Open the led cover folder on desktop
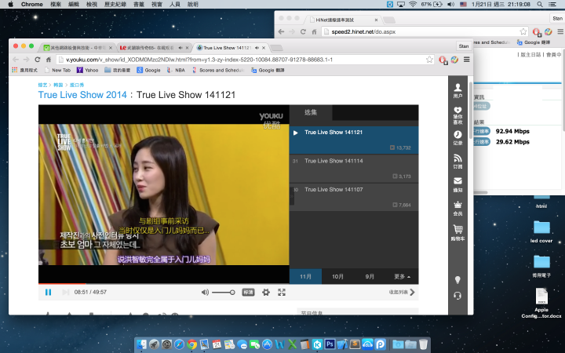Image resolution: width=565 pixels, height=353 pixels. (x=541, y=231)
